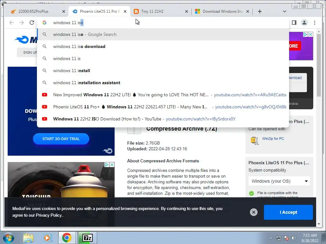Open the Windows Start menu
Screen dimensions: 326x244
[x=8, y=238]
